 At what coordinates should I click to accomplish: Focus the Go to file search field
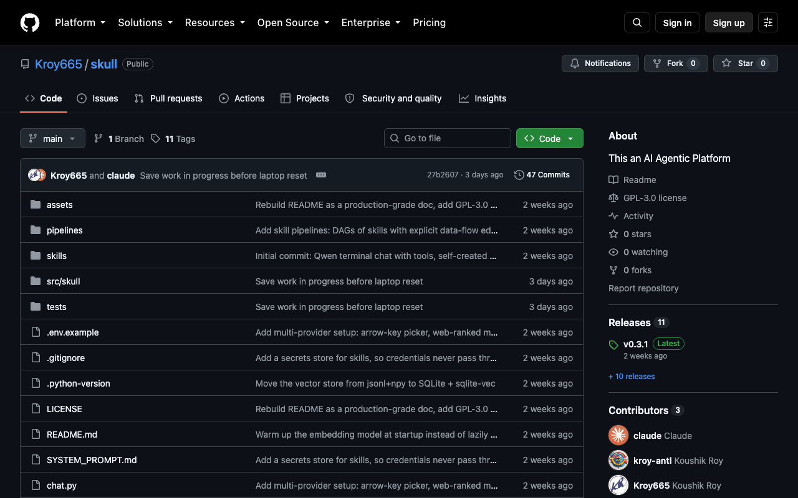448,138
